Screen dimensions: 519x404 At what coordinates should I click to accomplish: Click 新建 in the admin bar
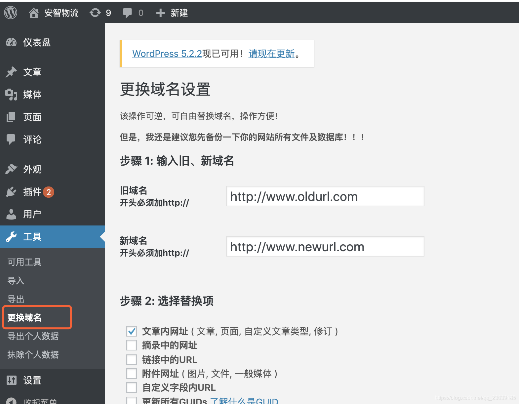[x=179, y=13]
